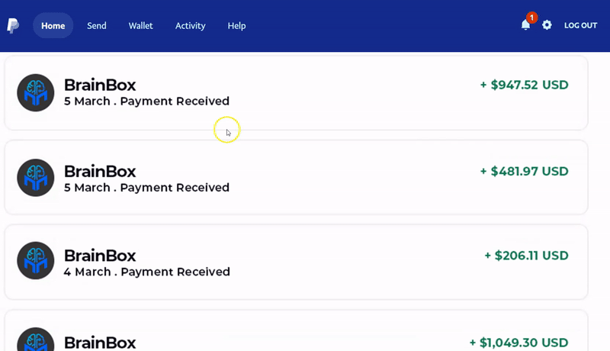This screenshot has height=351, width=610.
Task: Switch to the Wallet tab
Action: 140,26
